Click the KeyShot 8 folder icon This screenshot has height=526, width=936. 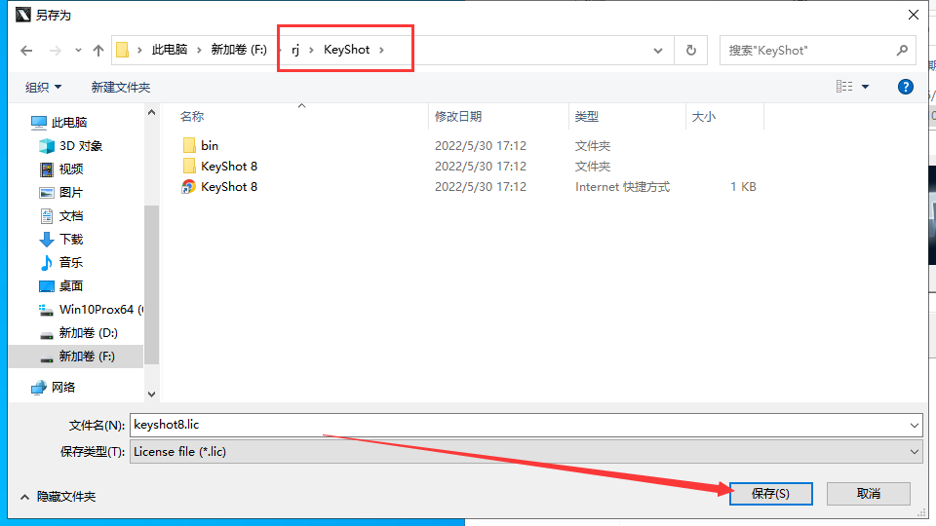[x=189, y=166]
